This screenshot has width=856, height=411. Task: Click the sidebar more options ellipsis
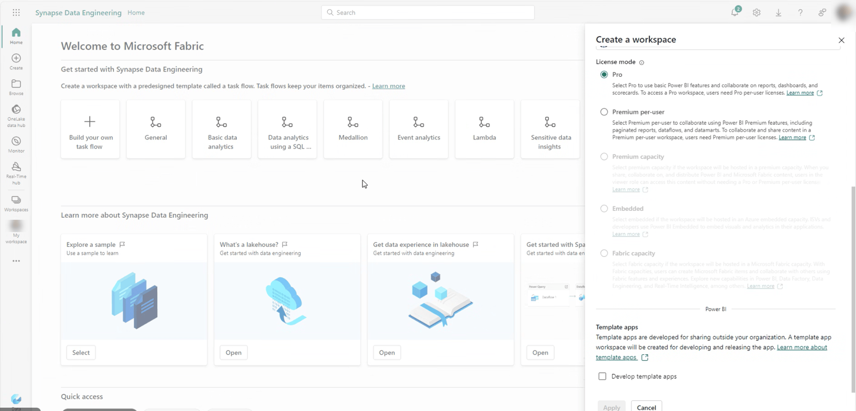pyautogui.click(x=16, y=261)
